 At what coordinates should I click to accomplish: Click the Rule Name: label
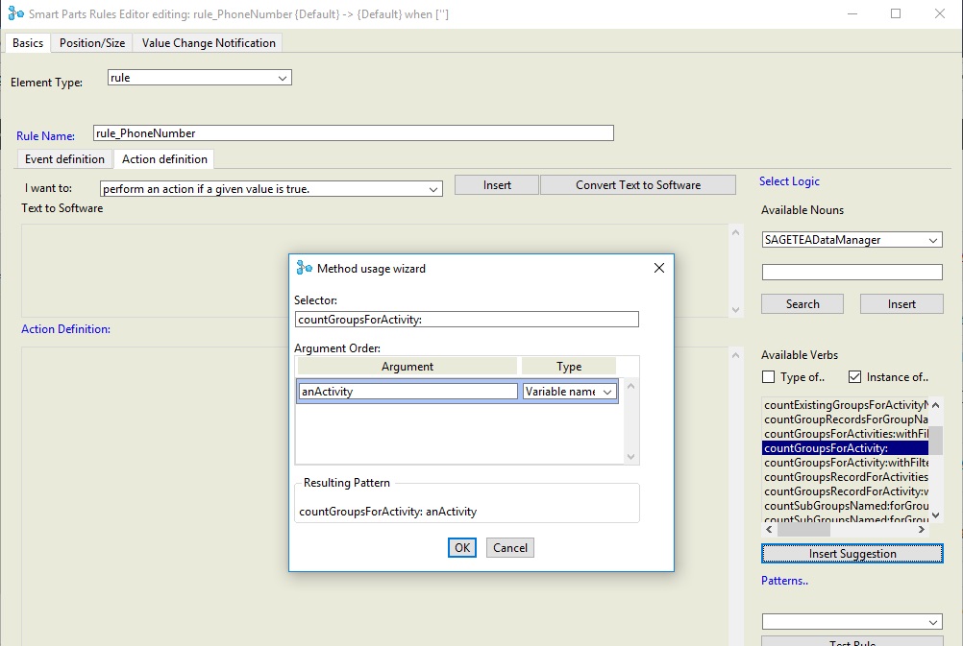click(x=45, y=136)
